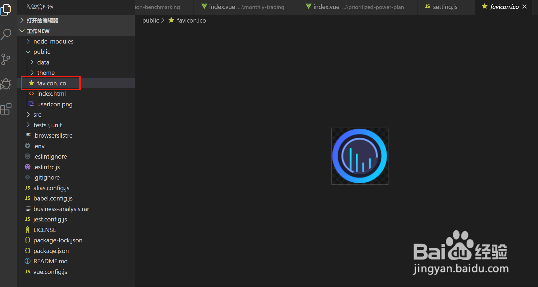Open the Run and Debug icon

click(6, 84)
